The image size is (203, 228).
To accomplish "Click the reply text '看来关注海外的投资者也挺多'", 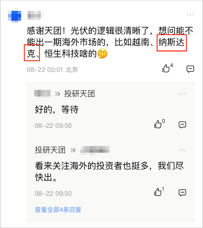I will [x=91, y=166].
